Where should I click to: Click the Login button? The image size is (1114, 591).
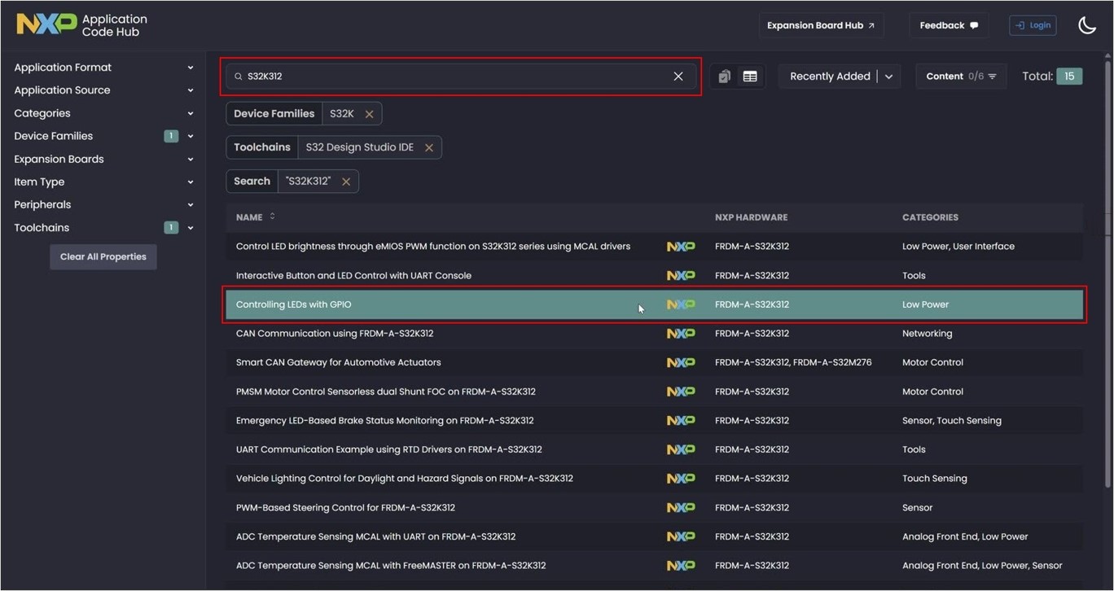1033,25
